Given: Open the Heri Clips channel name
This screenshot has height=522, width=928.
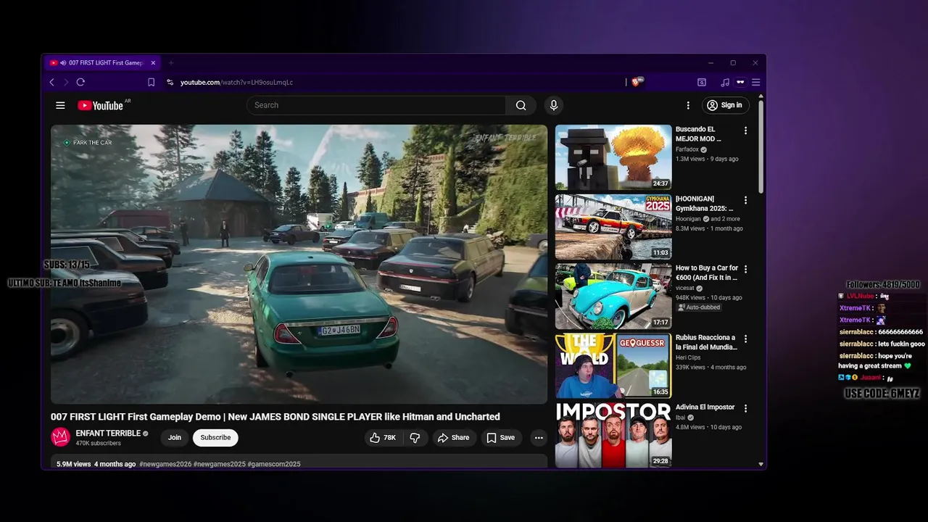Looking at the screenshot, I should (688, 357).
